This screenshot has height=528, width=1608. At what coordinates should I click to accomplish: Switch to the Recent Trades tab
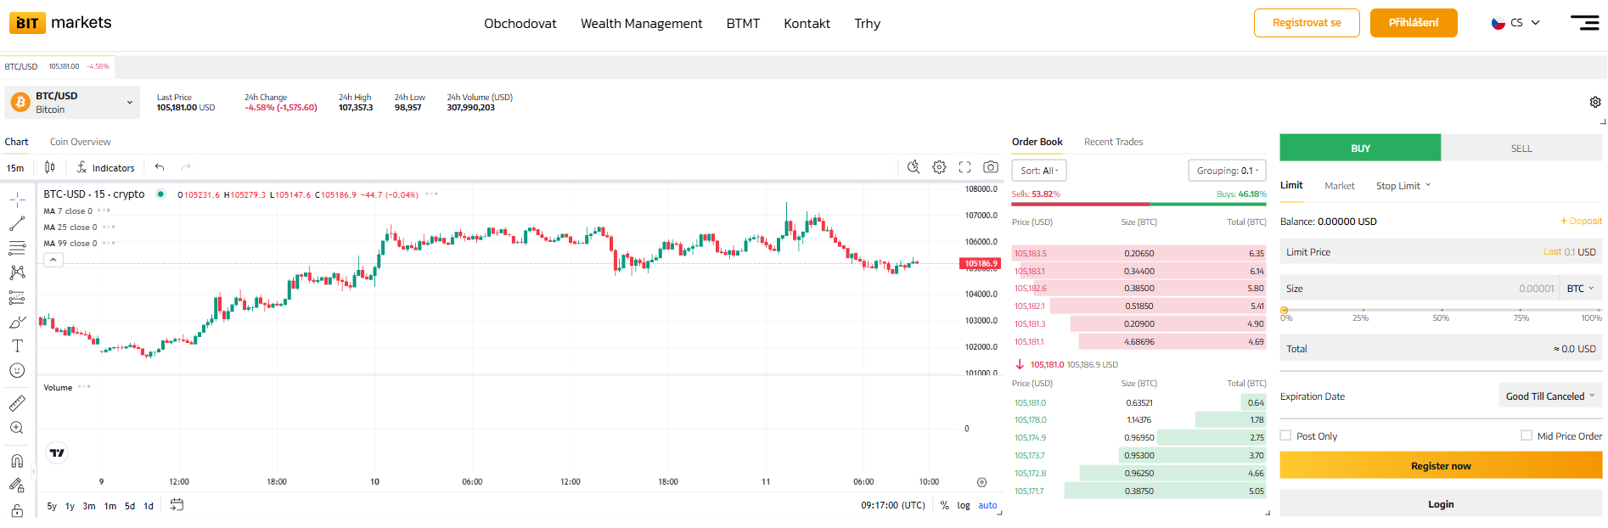pos(1113,142)
